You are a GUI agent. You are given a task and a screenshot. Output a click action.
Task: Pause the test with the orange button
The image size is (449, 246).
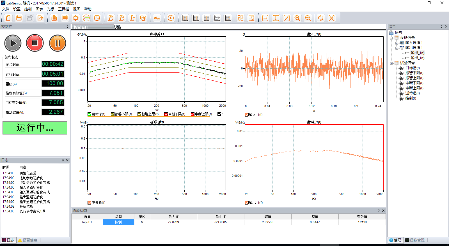click(x=58, y=43)
